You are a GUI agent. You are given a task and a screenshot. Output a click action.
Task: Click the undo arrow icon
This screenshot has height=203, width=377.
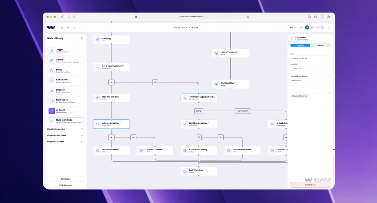click(x=74, y=28)
